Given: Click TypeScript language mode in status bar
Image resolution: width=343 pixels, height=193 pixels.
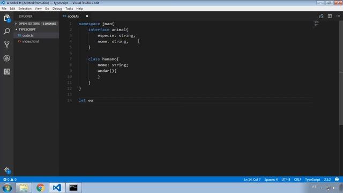Looking at the screenshot, I should pyautogui.click(x=312, y=180).
